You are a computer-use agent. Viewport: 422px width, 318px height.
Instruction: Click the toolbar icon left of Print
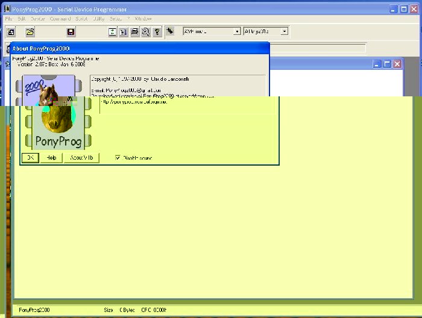tap(123, 32)
